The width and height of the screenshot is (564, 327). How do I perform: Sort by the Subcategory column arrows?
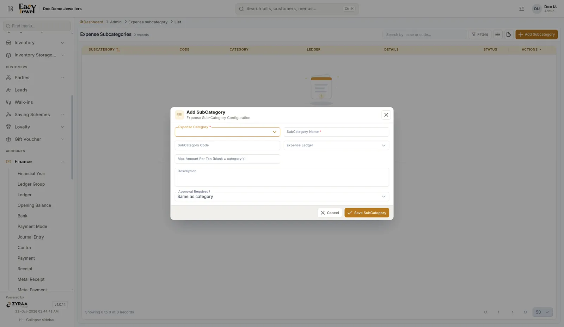[x=118, y=50]
